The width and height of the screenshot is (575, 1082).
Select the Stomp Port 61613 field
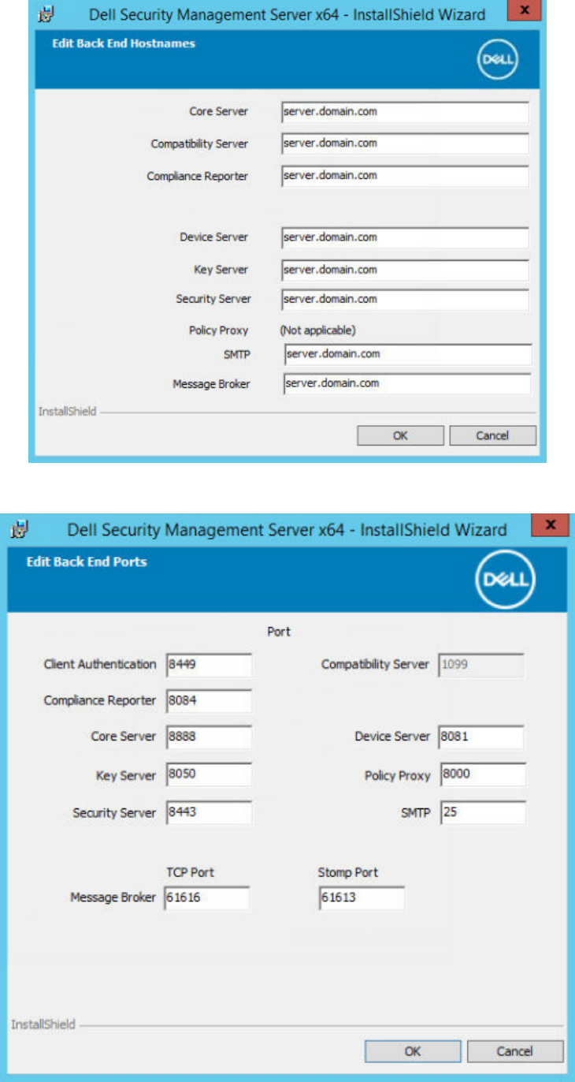click(362, 897)
